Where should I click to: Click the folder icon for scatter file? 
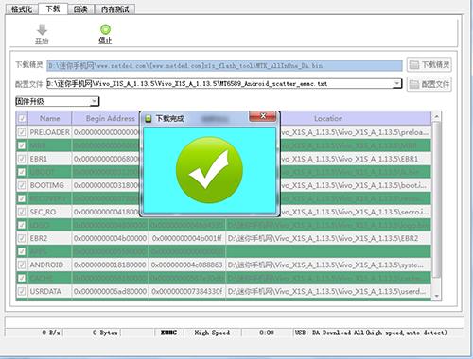413,84
